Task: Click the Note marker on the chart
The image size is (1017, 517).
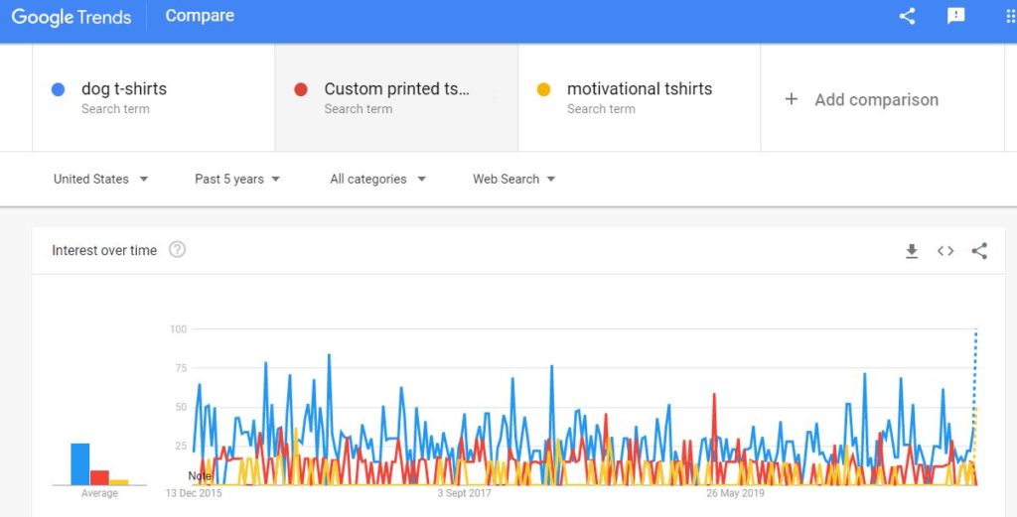Action: coord(199,476)
